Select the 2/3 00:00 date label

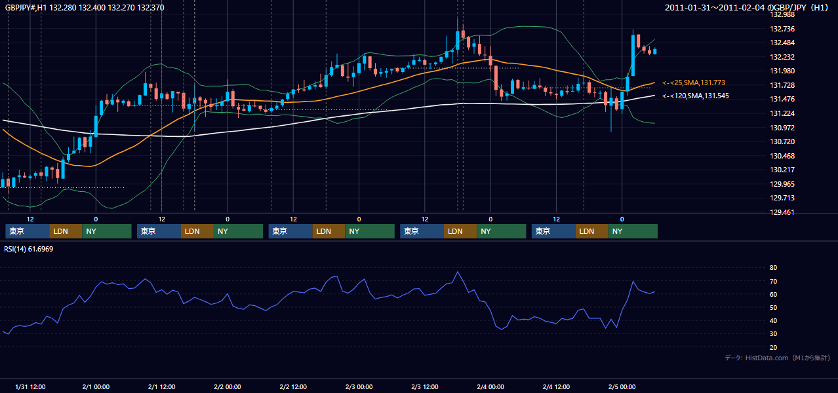tap(359, 386)
